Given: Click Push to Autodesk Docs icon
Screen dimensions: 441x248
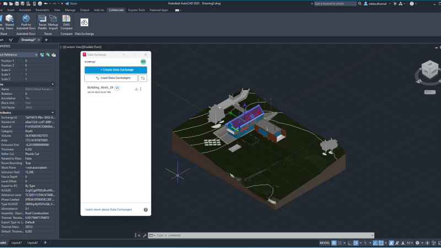Looking at the screenshot, I should 26,22.
